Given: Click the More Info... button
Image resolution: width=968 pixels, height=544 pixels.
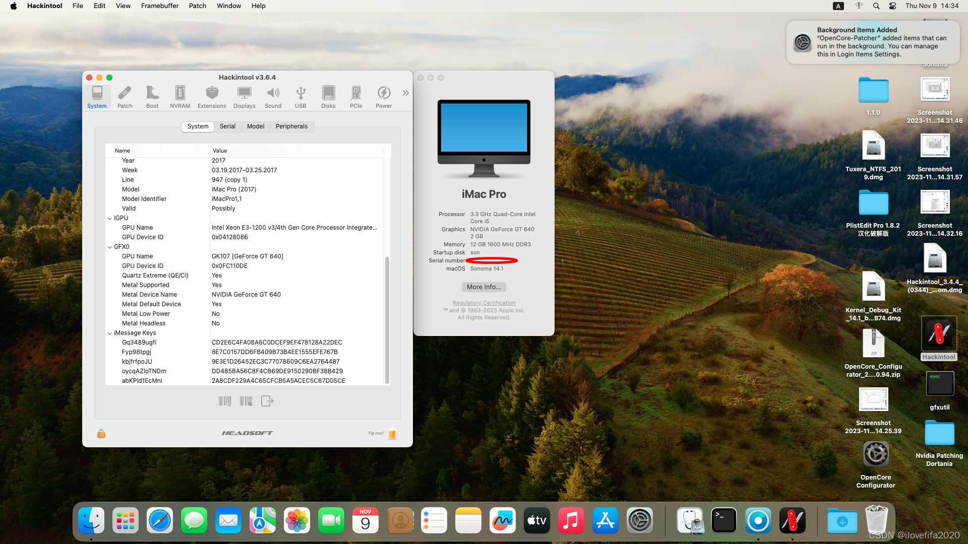Looking at the screenshot, I should 483,287.
